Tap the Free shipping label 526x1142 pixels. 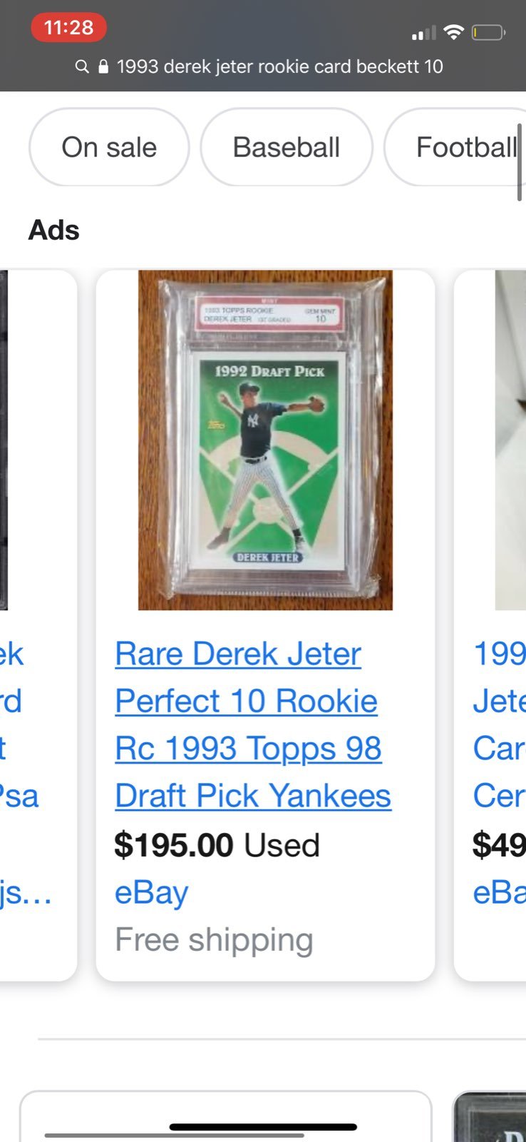[214, 940]
